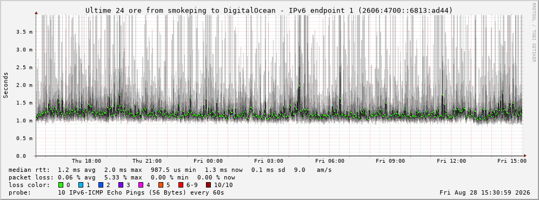
Task: Click the median rtt statistics line
Action: coord(170,170)
